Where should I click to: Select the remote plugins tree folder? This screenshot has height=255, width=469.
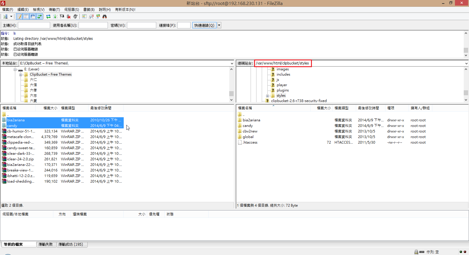[x=283, y=90]
